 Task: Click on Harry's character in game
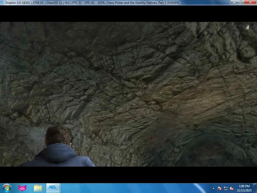coord(58,147)
